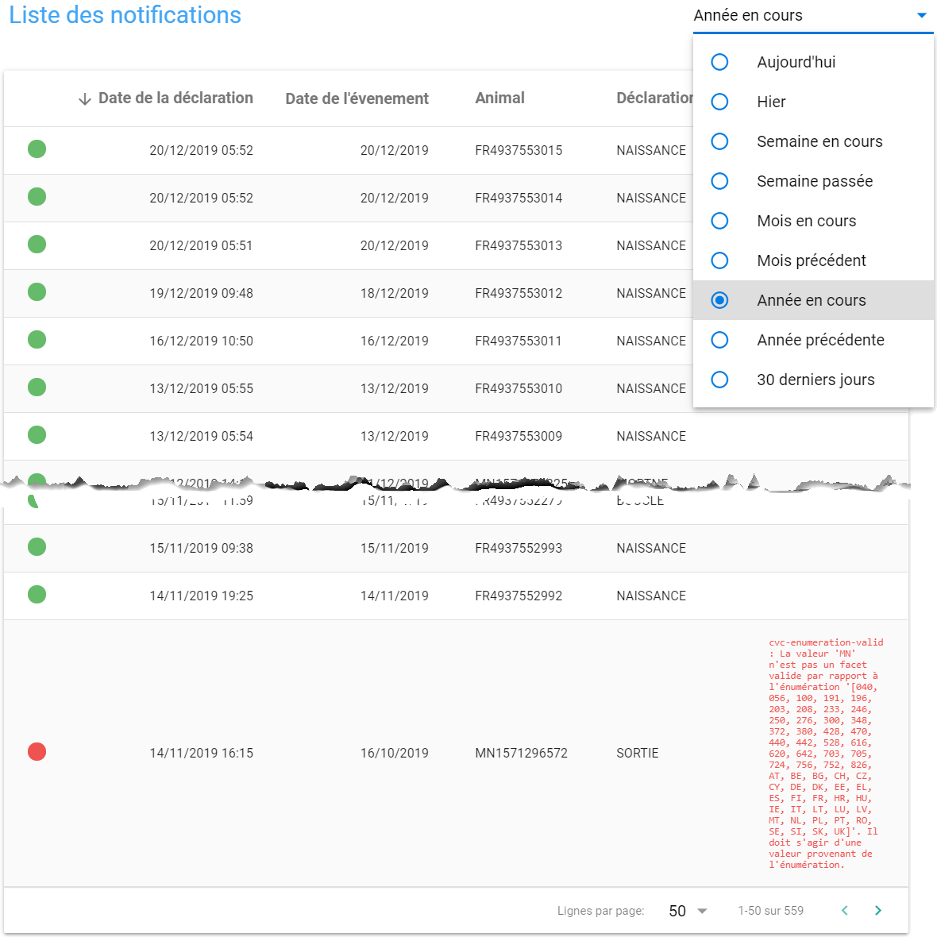Select animal ID FR4937553012
937x937 pixels.
point(519,294)
